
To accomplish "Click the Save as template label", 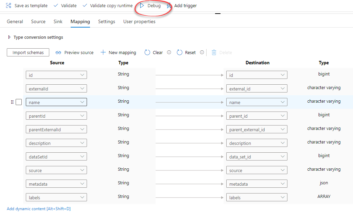I will tap(31, 6).
